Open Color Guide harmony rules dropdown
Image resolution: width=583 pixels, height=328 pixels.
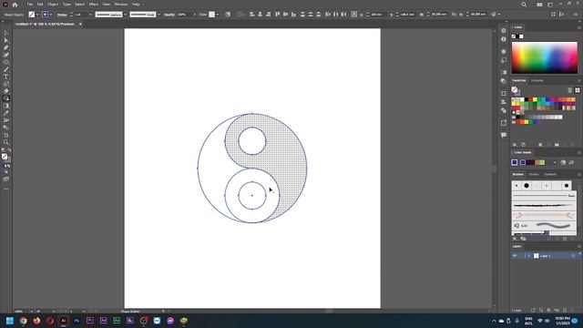click(555, 162)
